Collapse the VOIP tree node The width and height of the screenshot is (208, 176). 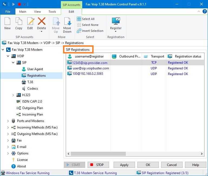[8, 56]
